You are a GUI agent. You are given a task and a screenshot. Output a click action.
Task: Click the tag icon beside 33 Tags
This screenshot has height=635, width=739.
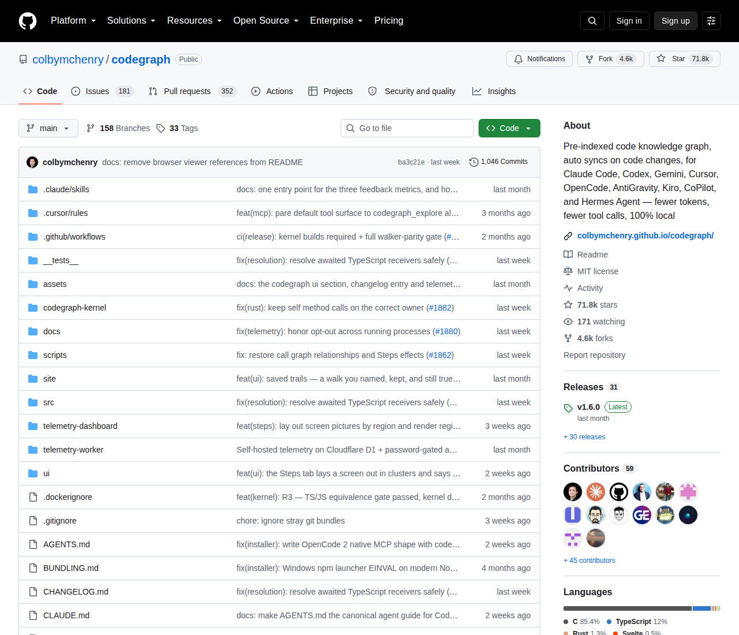(161, 128)
